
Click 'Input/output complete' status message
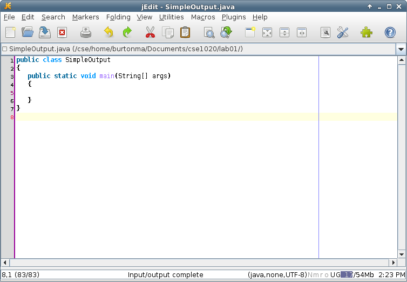165,275
